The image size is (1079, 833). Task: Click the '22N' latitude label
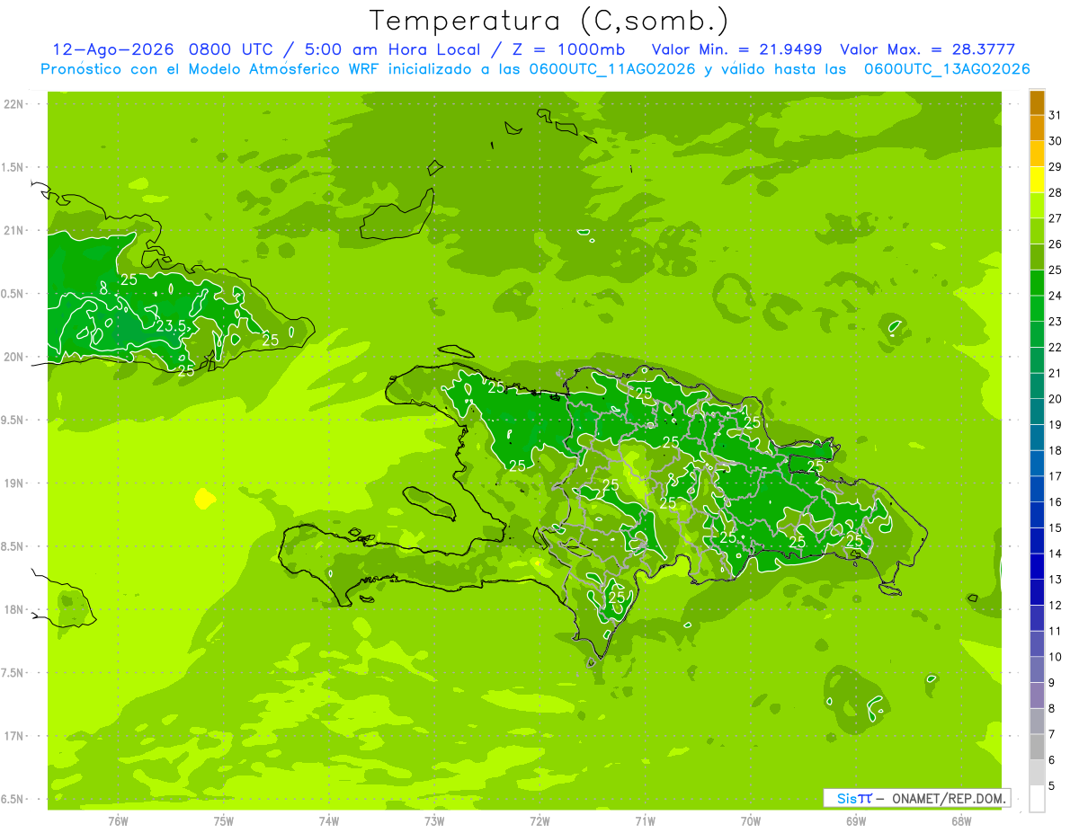point(14,104)
